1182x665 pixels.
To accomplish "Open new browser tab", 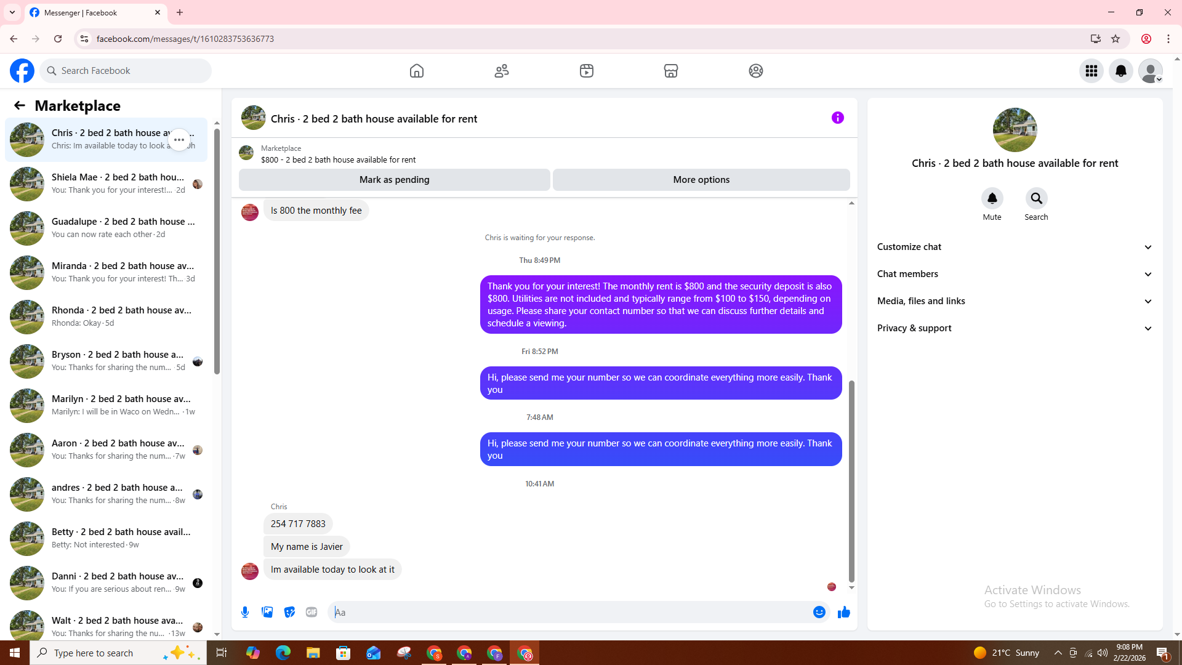I will pyautogui.click(x=180, y=12).
